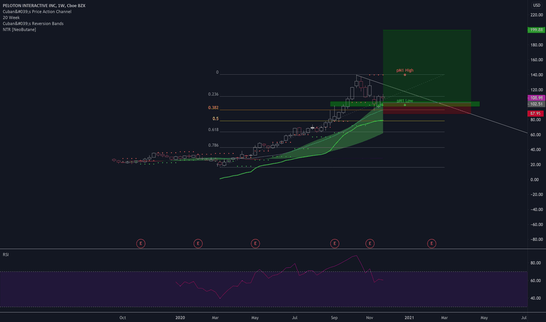Click the earnings E marker above Nov
The height and width of the screenshot is (322, 546).
(370, 244)
